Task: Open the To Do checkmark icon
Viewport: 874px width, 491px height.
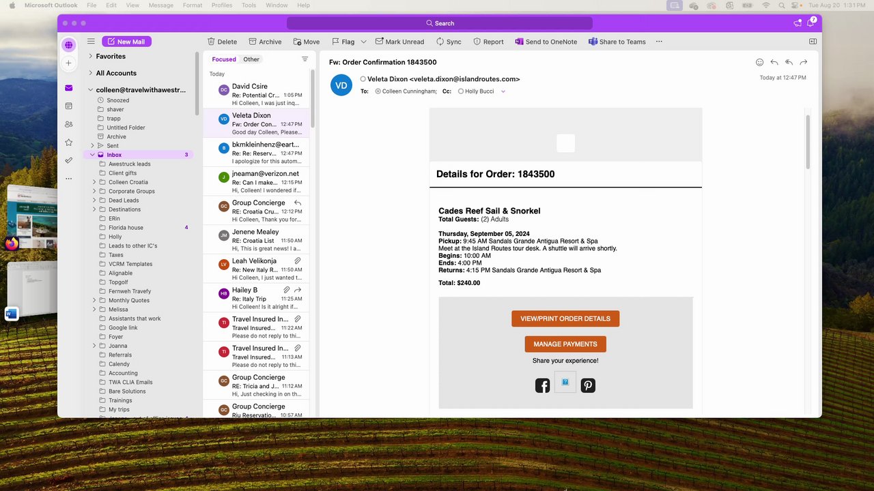Action: (x=68, y=160)
